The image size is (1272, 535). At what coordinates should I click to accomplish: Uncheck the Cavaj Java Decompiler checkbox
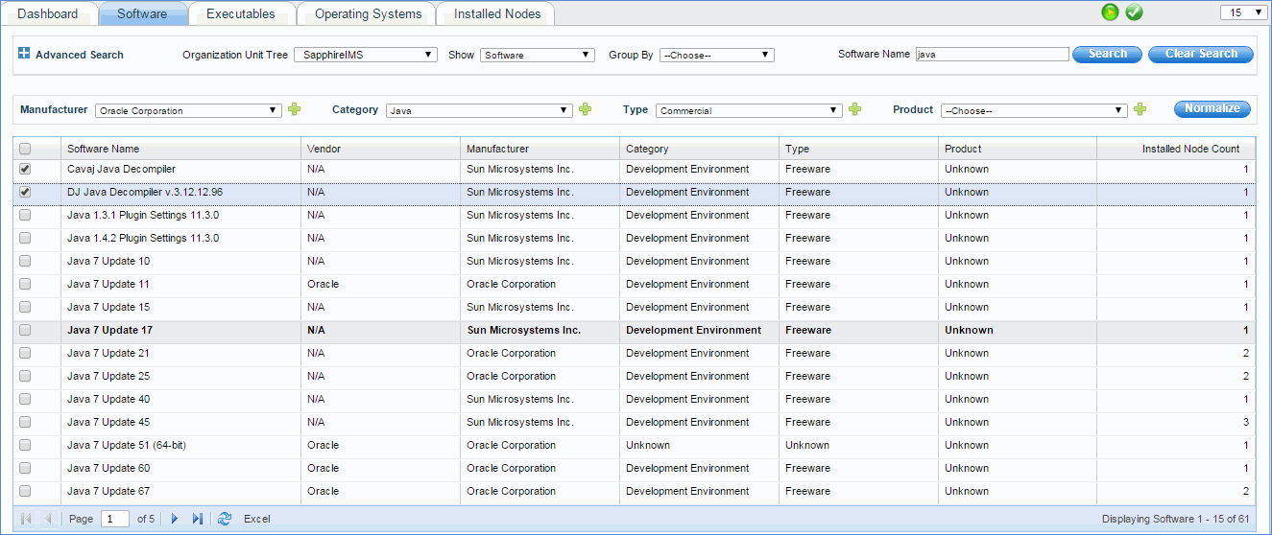(25, 169)
